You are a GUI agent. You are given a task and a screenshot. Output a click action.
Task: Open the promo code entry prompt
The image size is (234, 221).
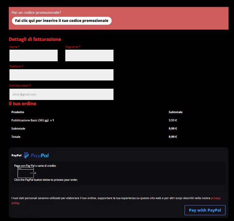click(62, 21)
